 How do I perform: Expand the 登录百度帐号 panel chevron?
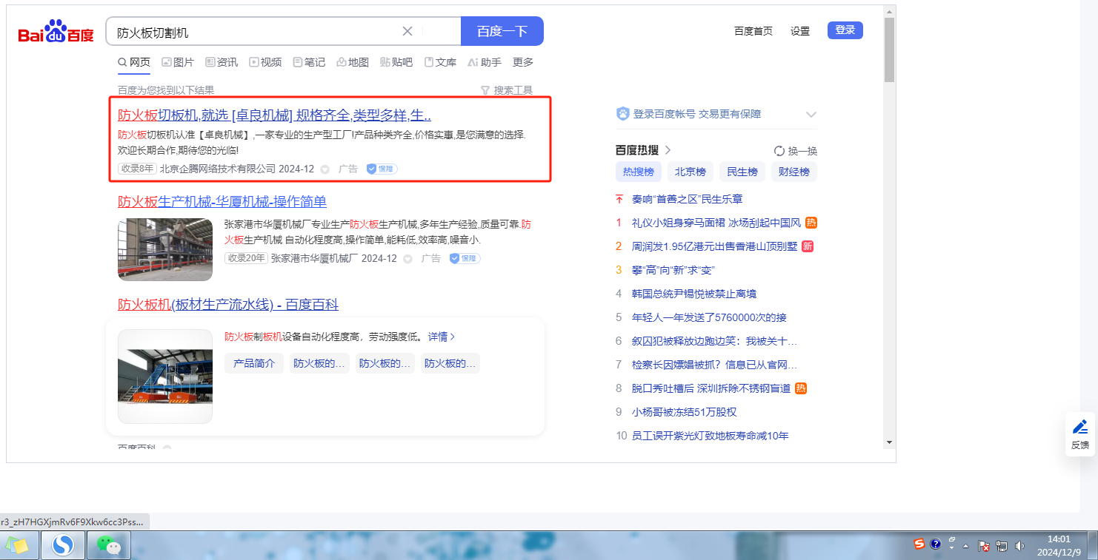point(811,115)
